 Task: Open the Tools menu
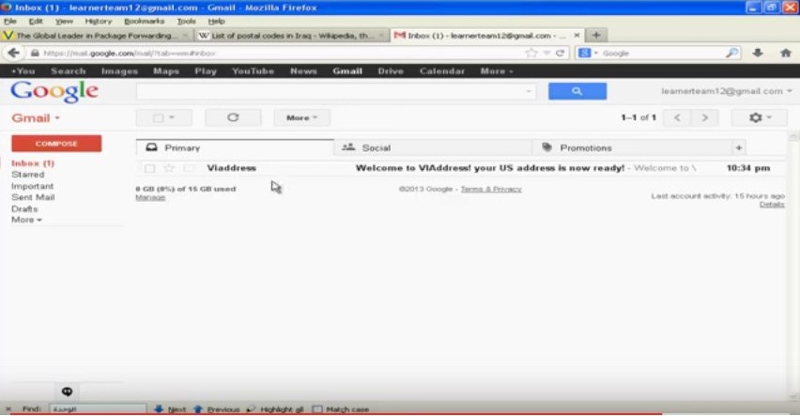click(186, 21)
